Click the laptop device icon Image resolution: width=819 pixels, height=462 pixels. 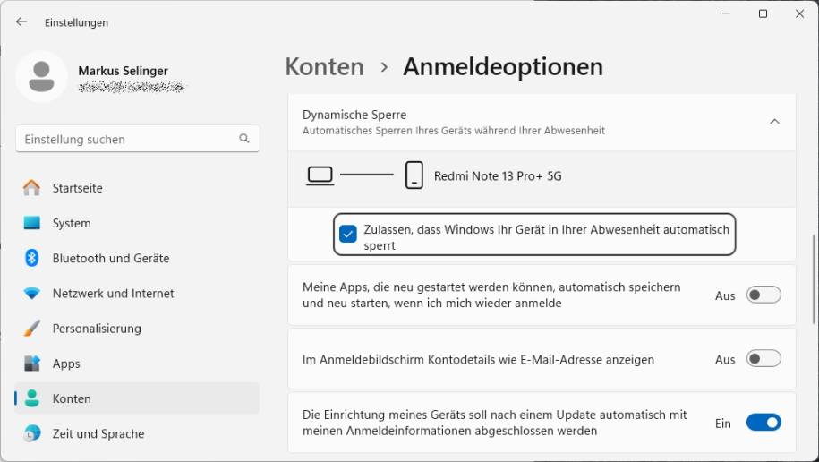coord(320,175)
